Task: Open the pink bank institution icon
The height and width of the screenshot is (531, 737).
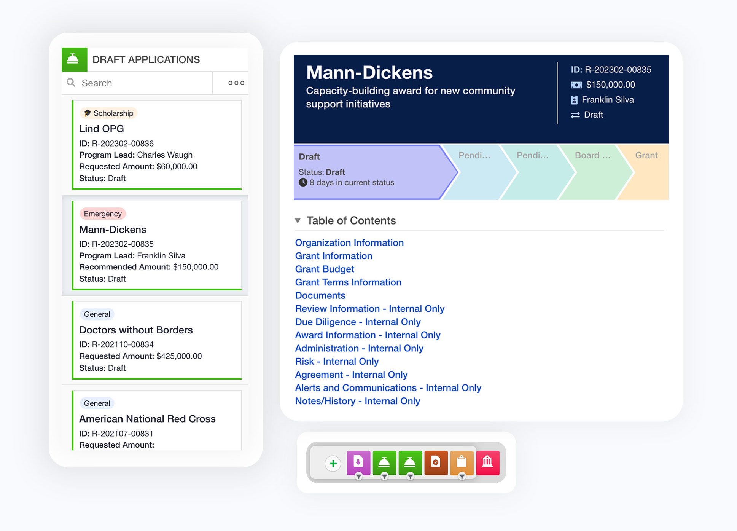Action: pyautogui.click(x=488, y=462)
